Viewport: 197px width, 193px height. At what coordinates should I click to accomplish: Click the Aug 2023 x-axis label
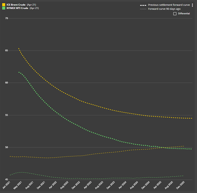point(99,185)
